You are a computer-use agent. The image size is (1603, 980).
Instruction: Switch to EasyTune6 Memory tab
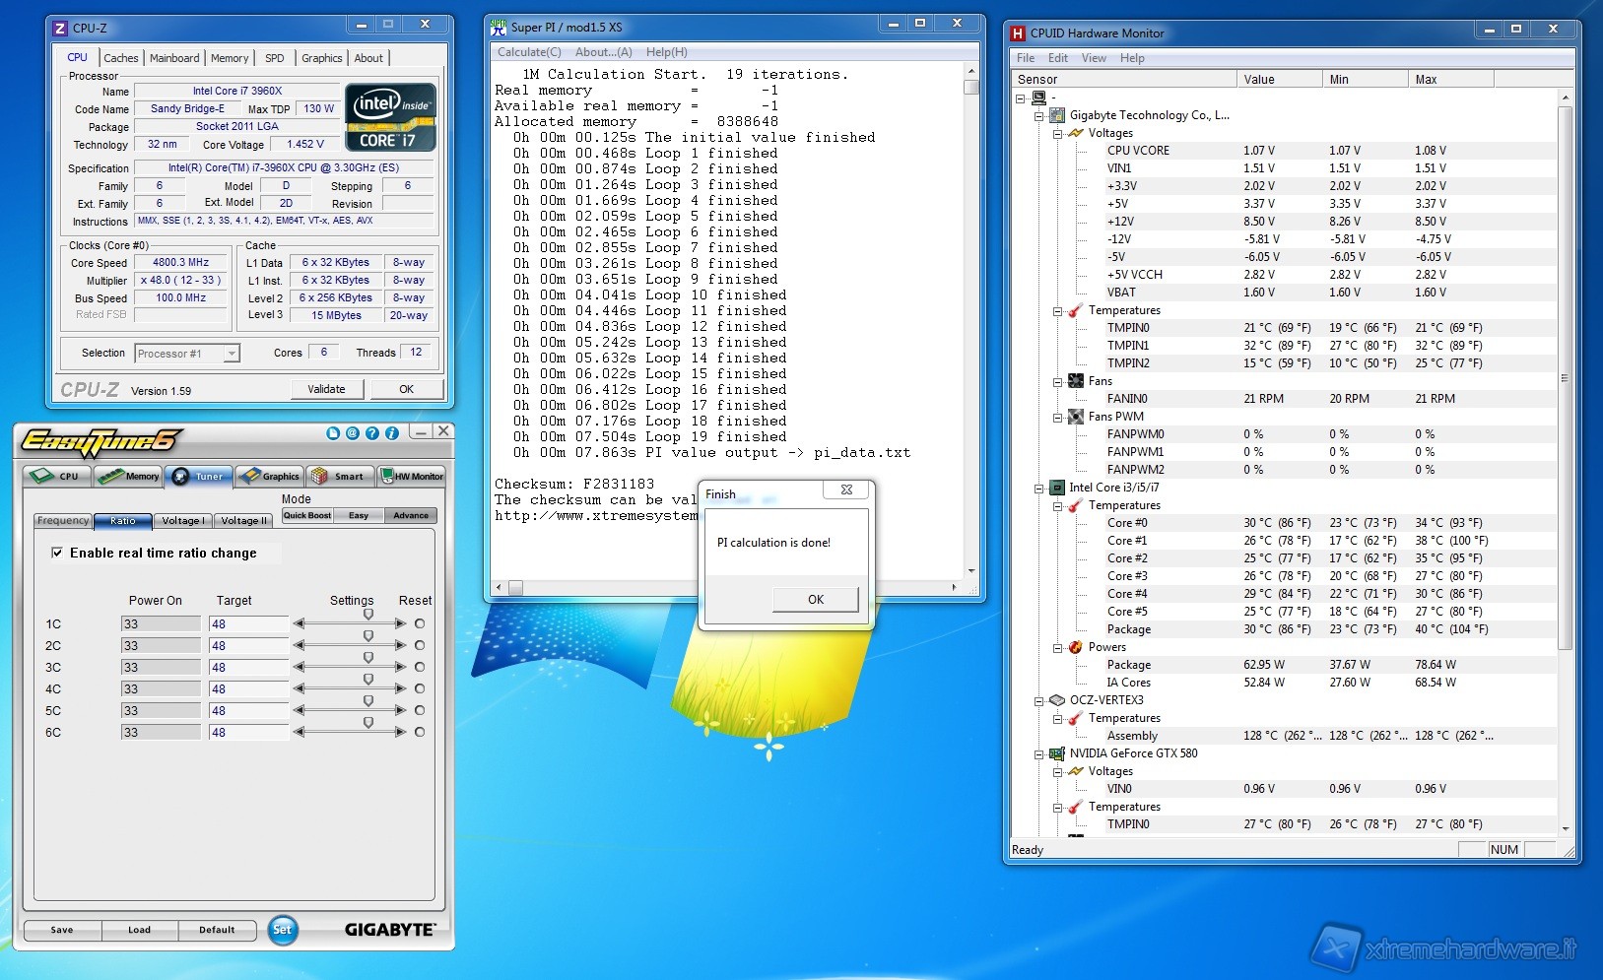[x=129, y=477]
